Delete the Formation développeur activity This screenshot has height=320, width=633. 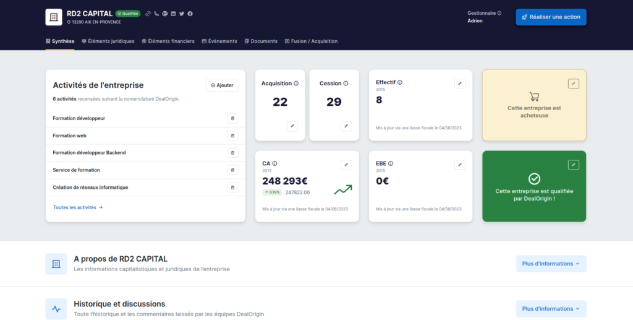(232, 118)
